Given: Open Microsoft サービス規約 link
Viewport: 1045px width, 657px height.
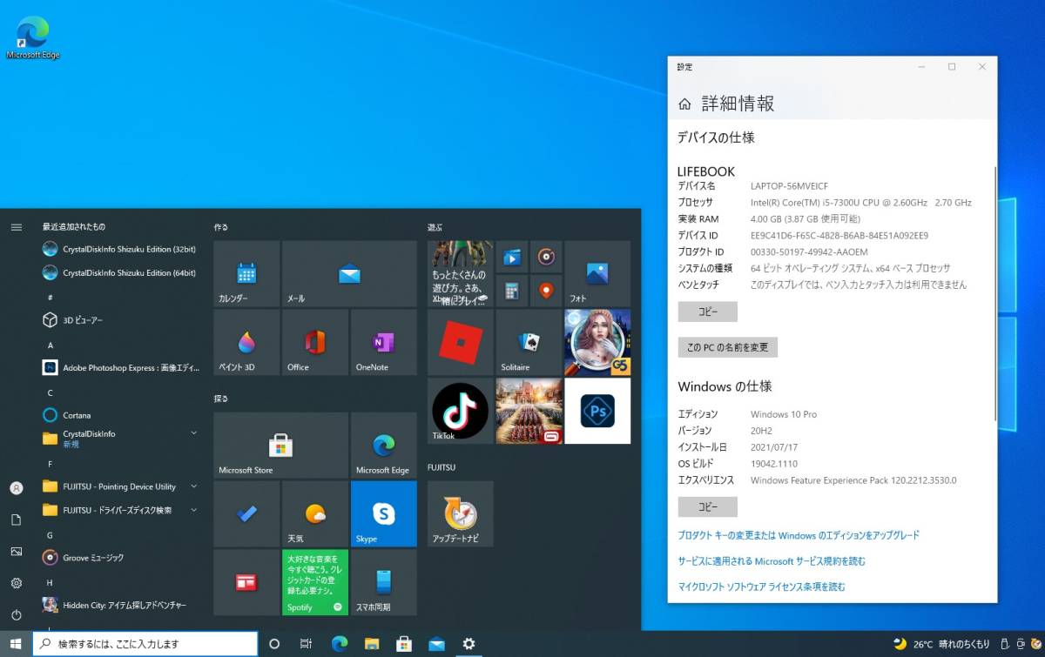Looking at the screenshot, I should [x=772, y=561].
